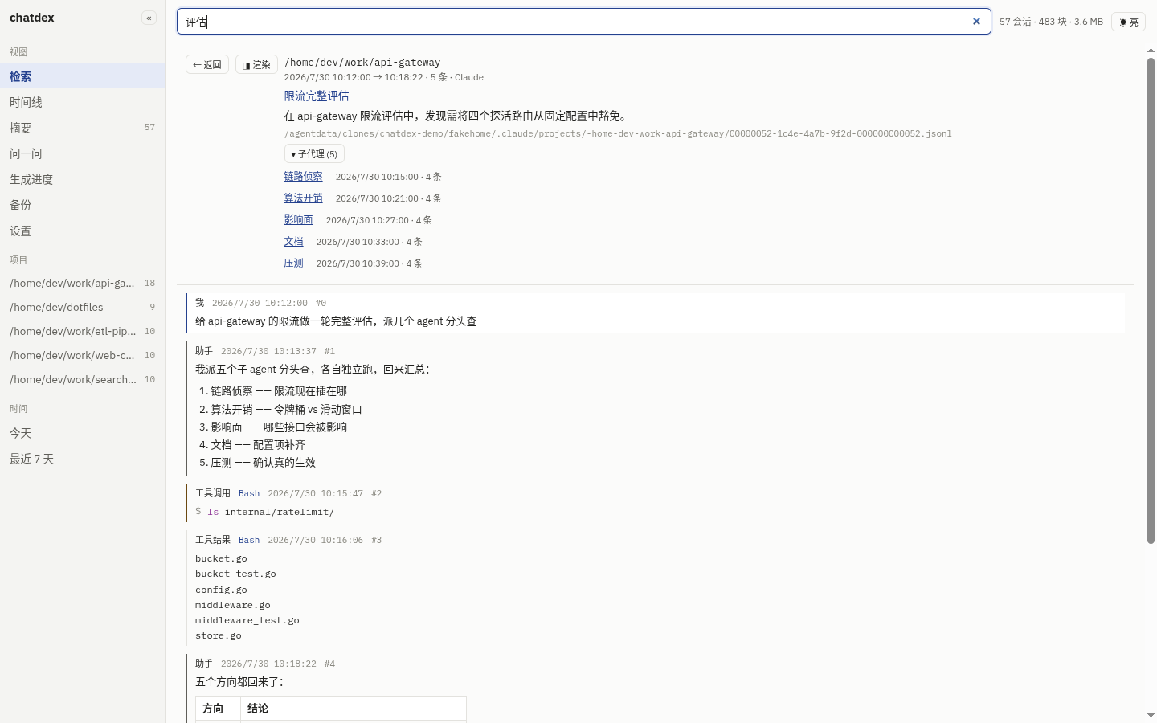Open the 压测 sub-agent link
The width and height of the screenshot is (1157, 723).
point(293,263)
